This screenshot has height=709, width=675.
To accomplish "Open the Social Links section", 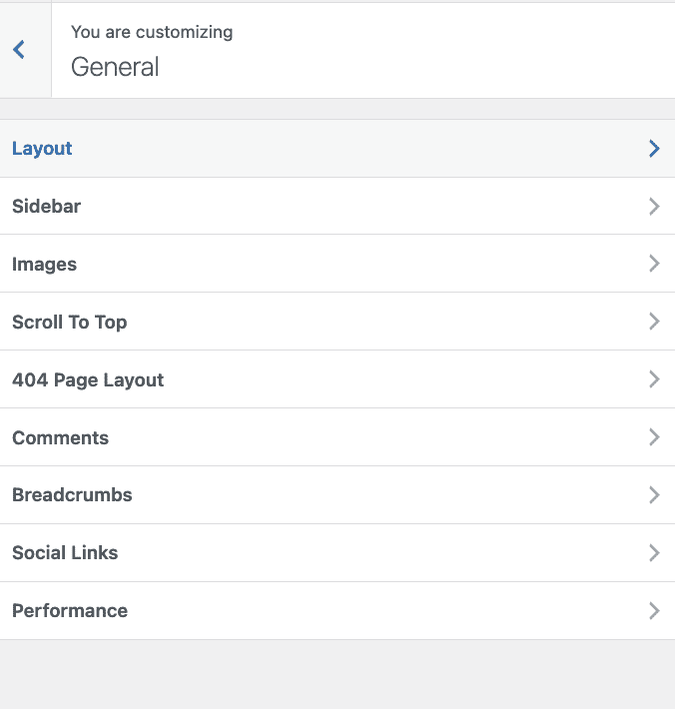I will 337,553.
